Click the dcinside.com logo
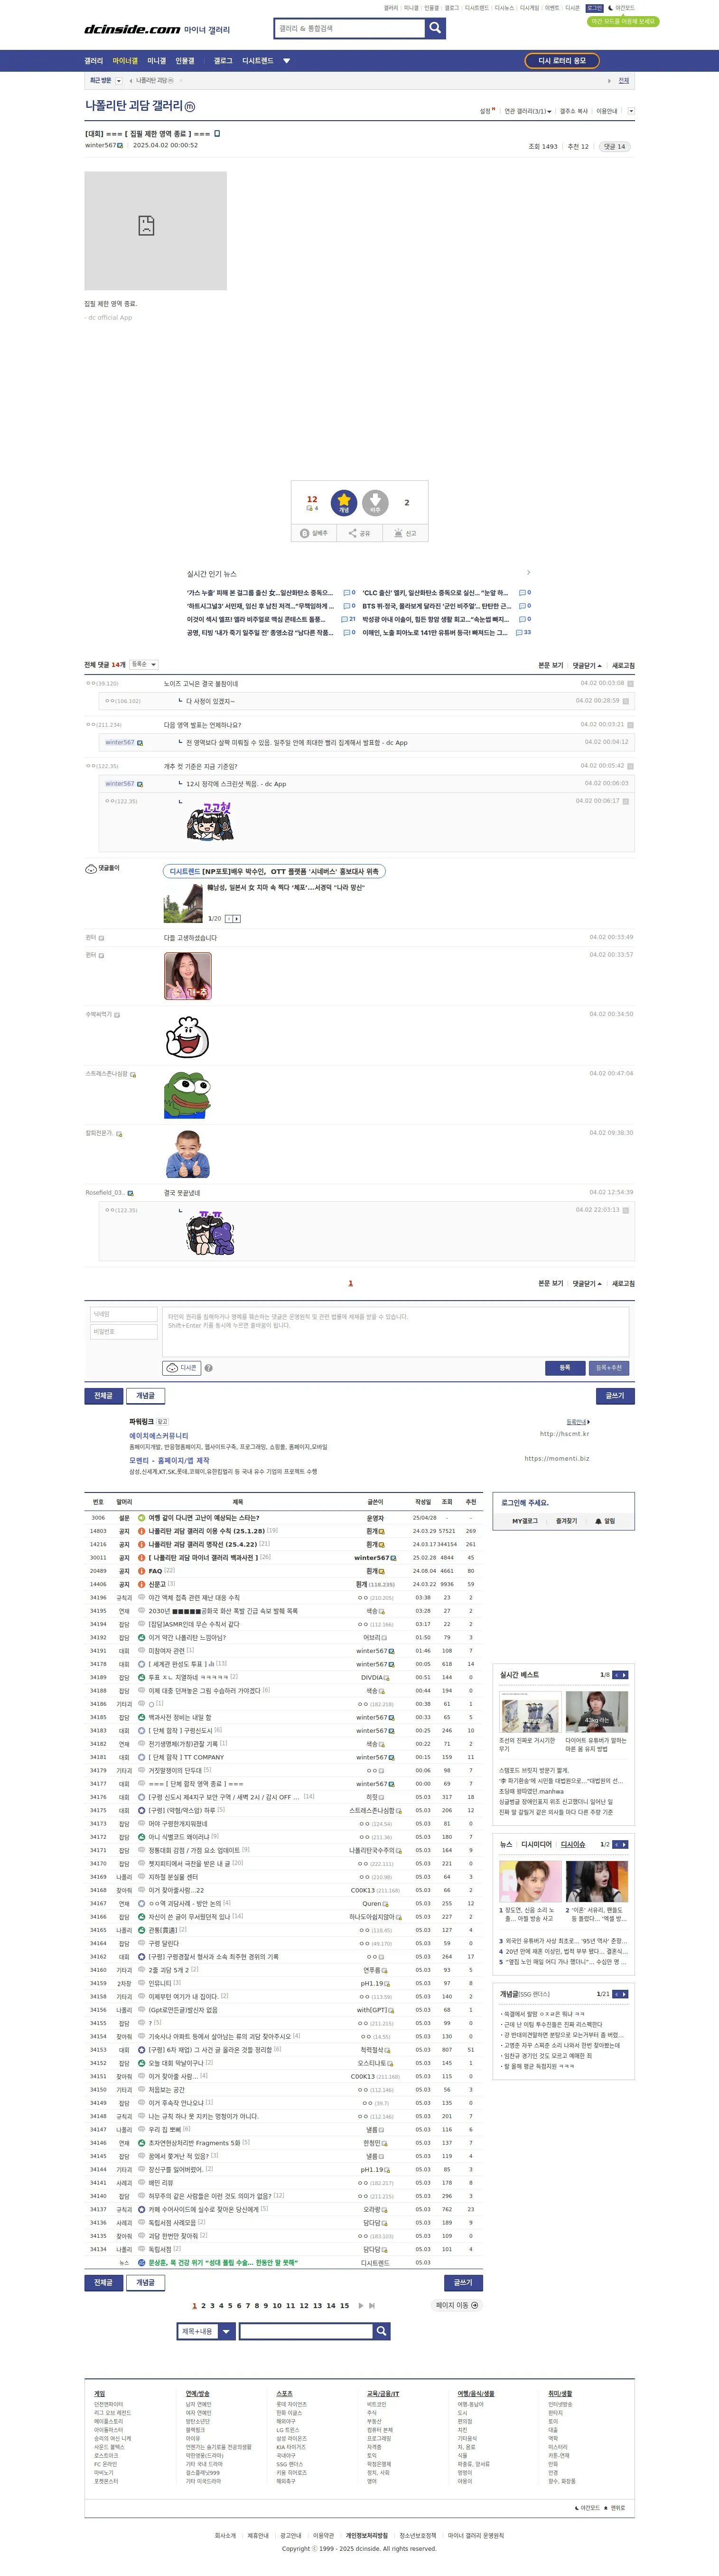719x2576 pixels. click(132, 30)
